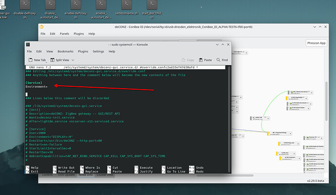Open deCONZ Edit menu

[53, 34]
